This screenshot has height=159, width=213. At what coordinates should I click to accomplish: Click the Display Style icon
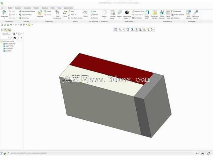coord(147,13)
